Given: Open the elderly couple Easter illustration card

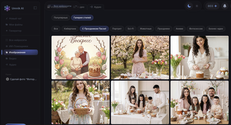Looking at the screenshot, I should [x=81, y=57].
